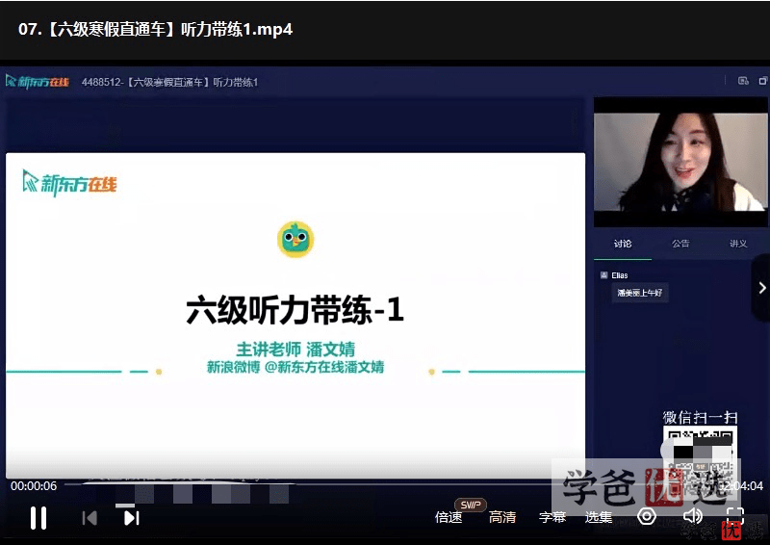This screenshot has width=770, height=545.
Task: Click the text 主讲老师 潘文婧
Action: [295, 349]
